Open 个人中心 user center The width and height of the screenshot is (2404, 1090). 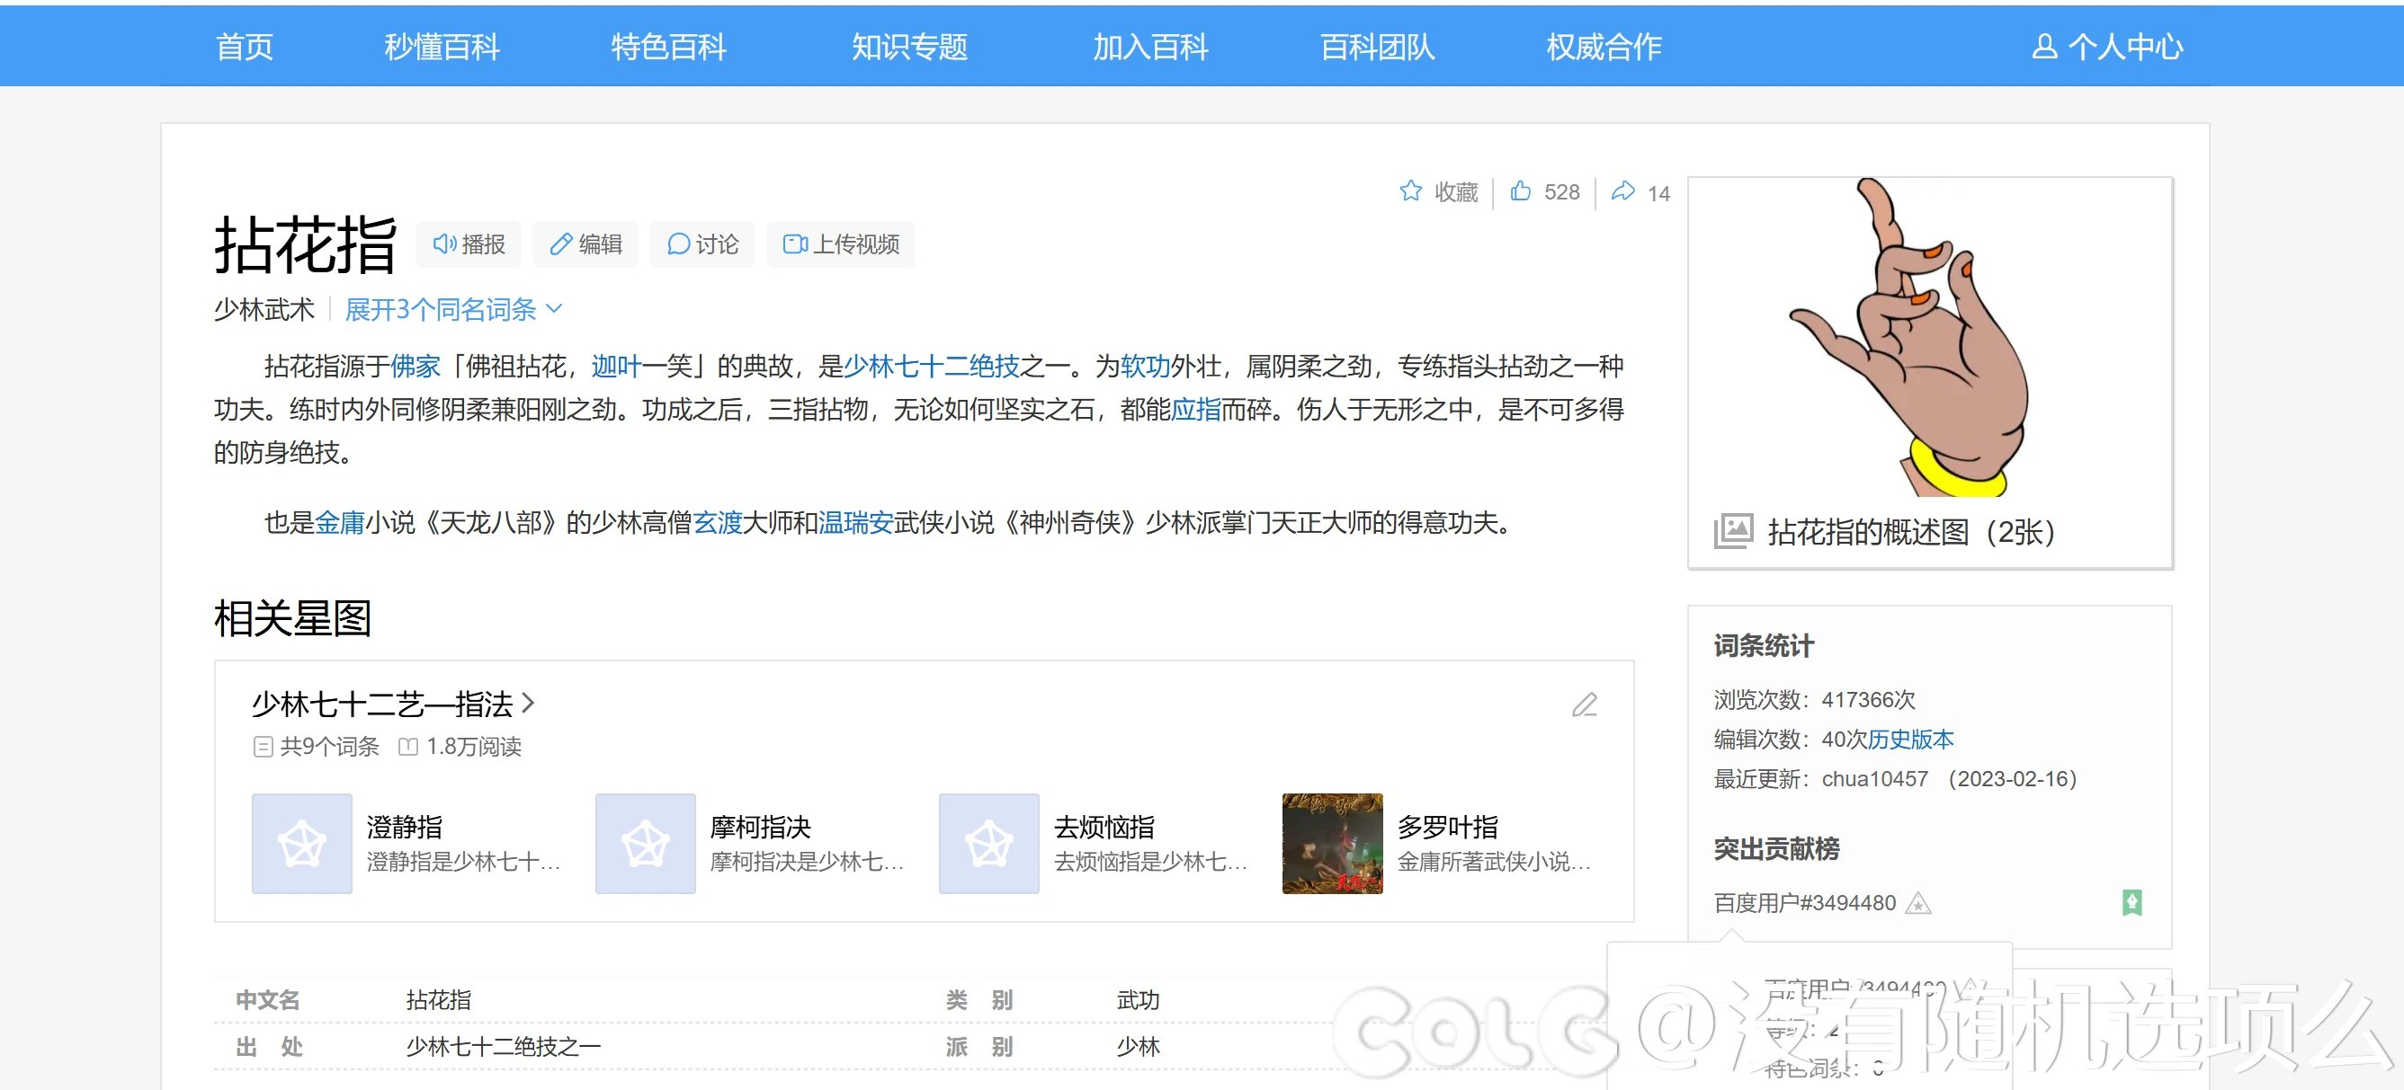pos(2107,47)
